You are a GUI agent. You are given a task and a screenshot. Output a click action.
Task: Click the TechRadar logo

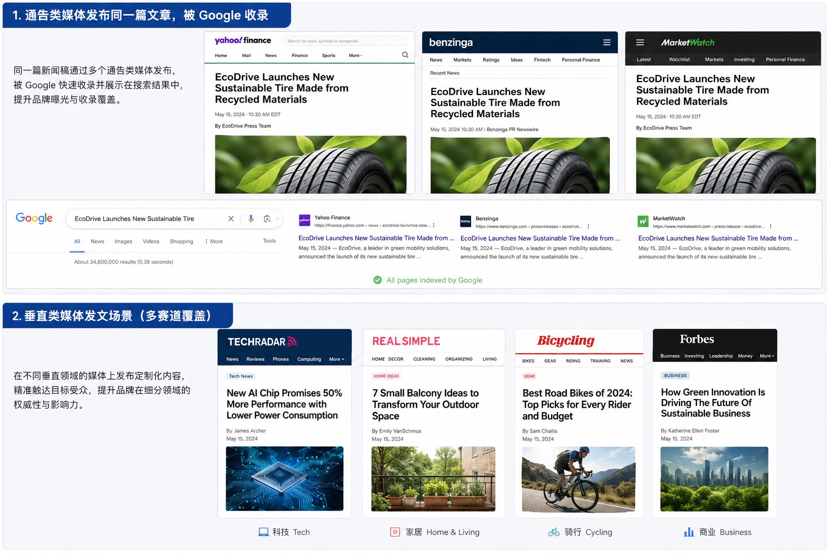[x=262, y=342]
